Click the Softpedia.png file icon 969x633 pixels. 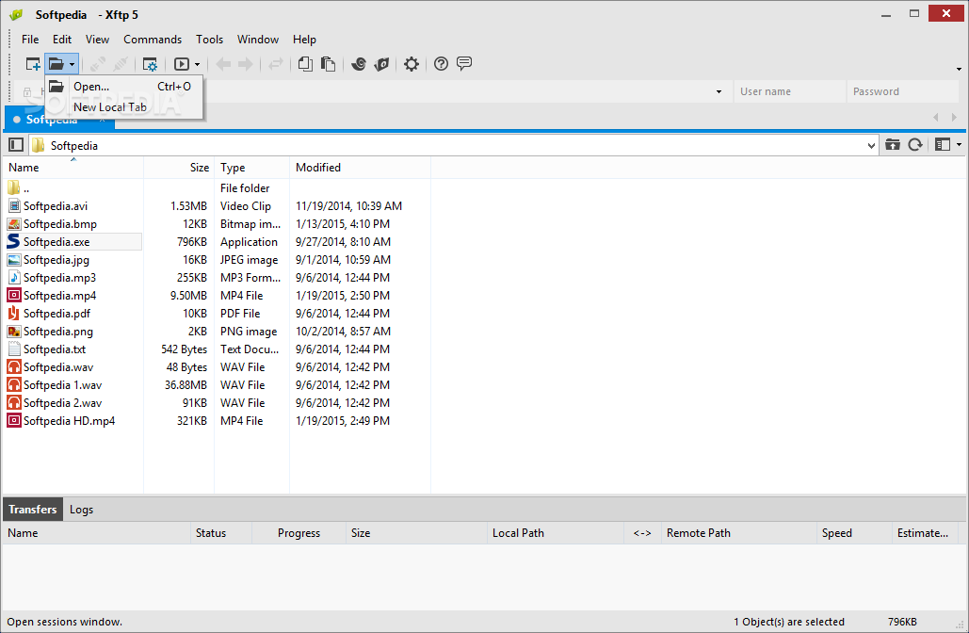(13, 332)
